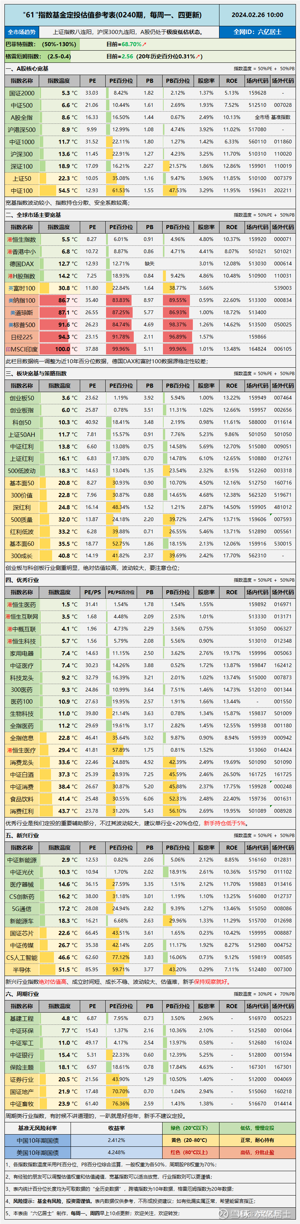Select the 高估，分批止盈 legend cell
The height and width of the screenshot is (1224, 300).
[x=257, y=1153]
